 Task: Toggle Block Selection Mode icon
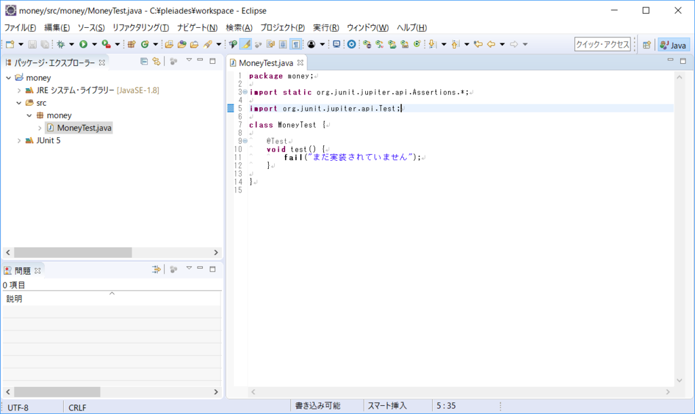(x=283, y=44)
